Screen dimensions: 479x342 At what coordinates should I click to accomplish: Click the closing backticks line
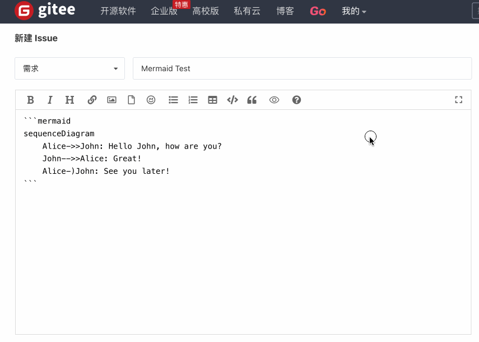pos(30,182)
